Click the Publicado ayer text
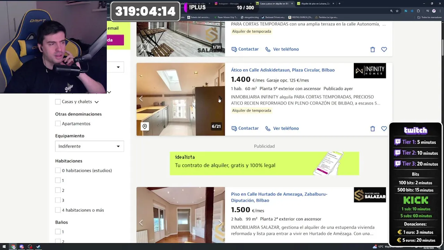 coord(338,89)
